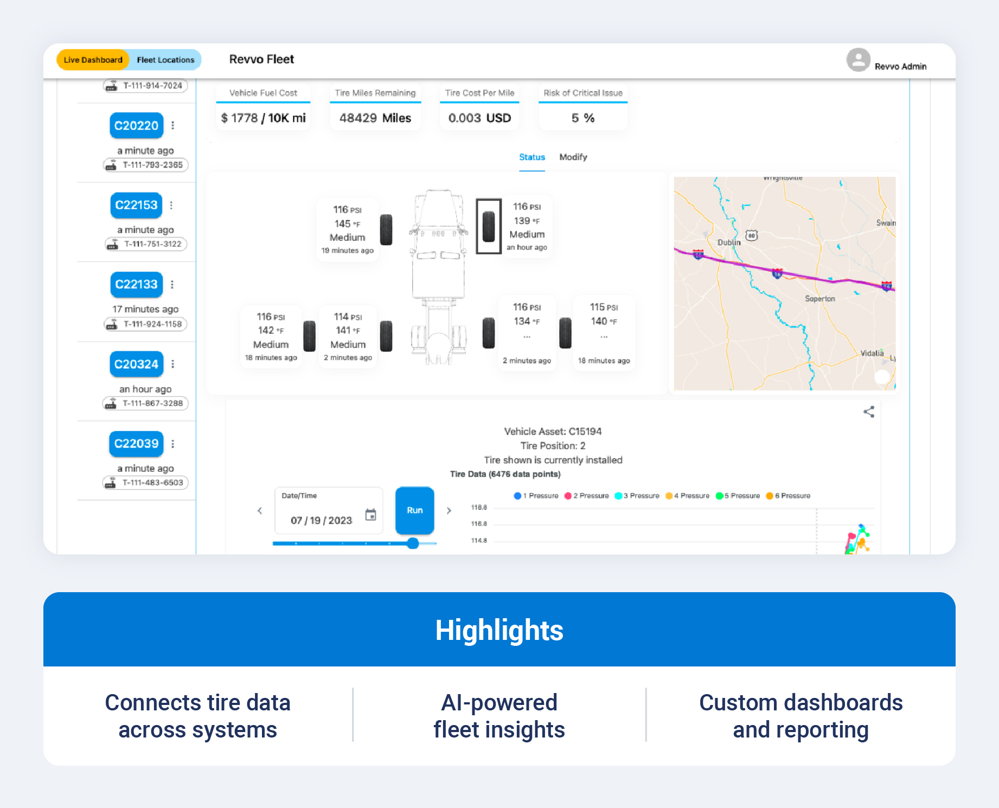Click the time slider handle
The width and height of the screenshot is (999, 808).
[x=413, y=543]
